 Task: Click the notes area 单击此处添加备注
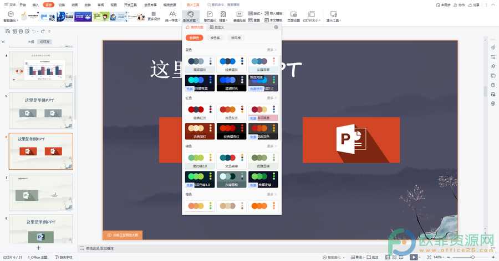pos(100,248)
